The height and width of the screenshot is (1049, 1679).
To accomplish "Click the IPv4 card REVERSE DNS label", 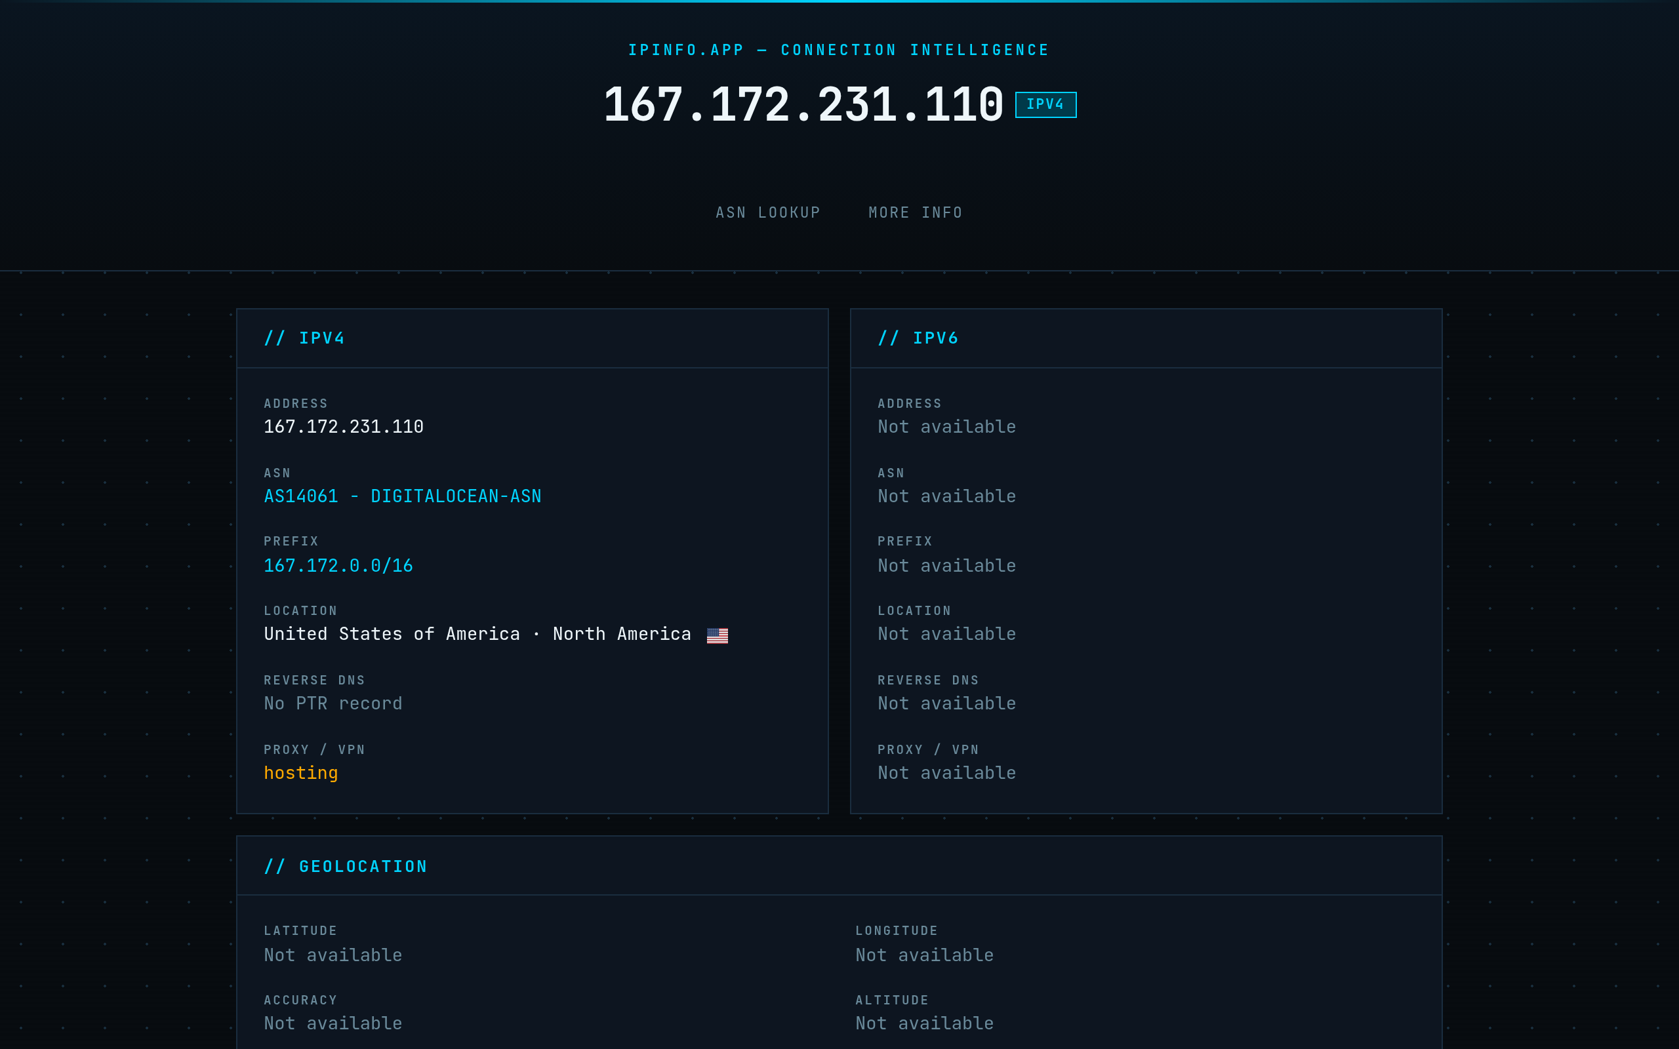I will [314, 681].
